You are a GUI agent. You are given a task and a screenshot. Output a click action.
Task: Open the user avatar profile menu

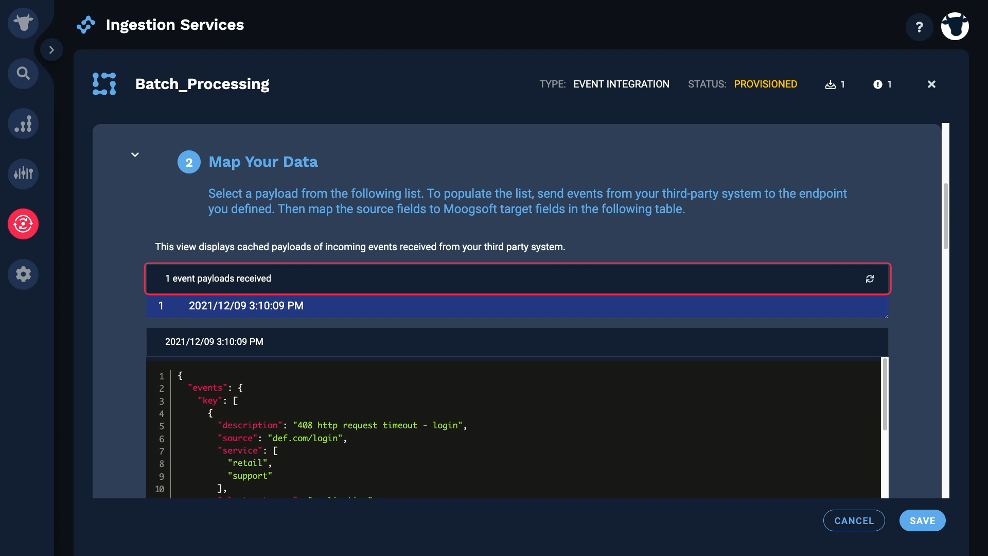pyautogui.click(x=955, y=26)
